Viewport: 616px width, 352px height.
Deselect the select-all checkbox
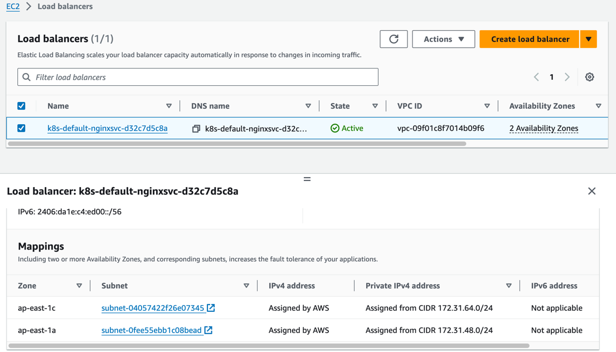pyautogui.click(x=21, y=106)
